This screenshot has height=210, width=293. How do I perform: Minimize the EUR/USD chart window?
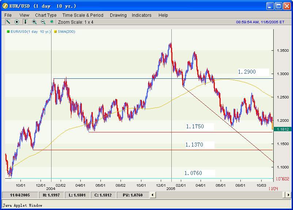point(270,6)
